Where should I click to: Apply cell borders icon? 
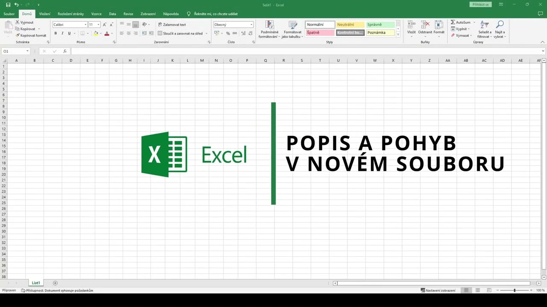point(82,33)
